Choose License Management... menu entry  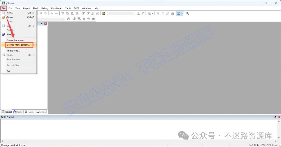tap(19, 45)
